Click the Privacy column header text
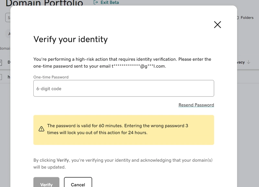Image resolution: width=259 pixels, height=187 pixels. tap(241, 62)
